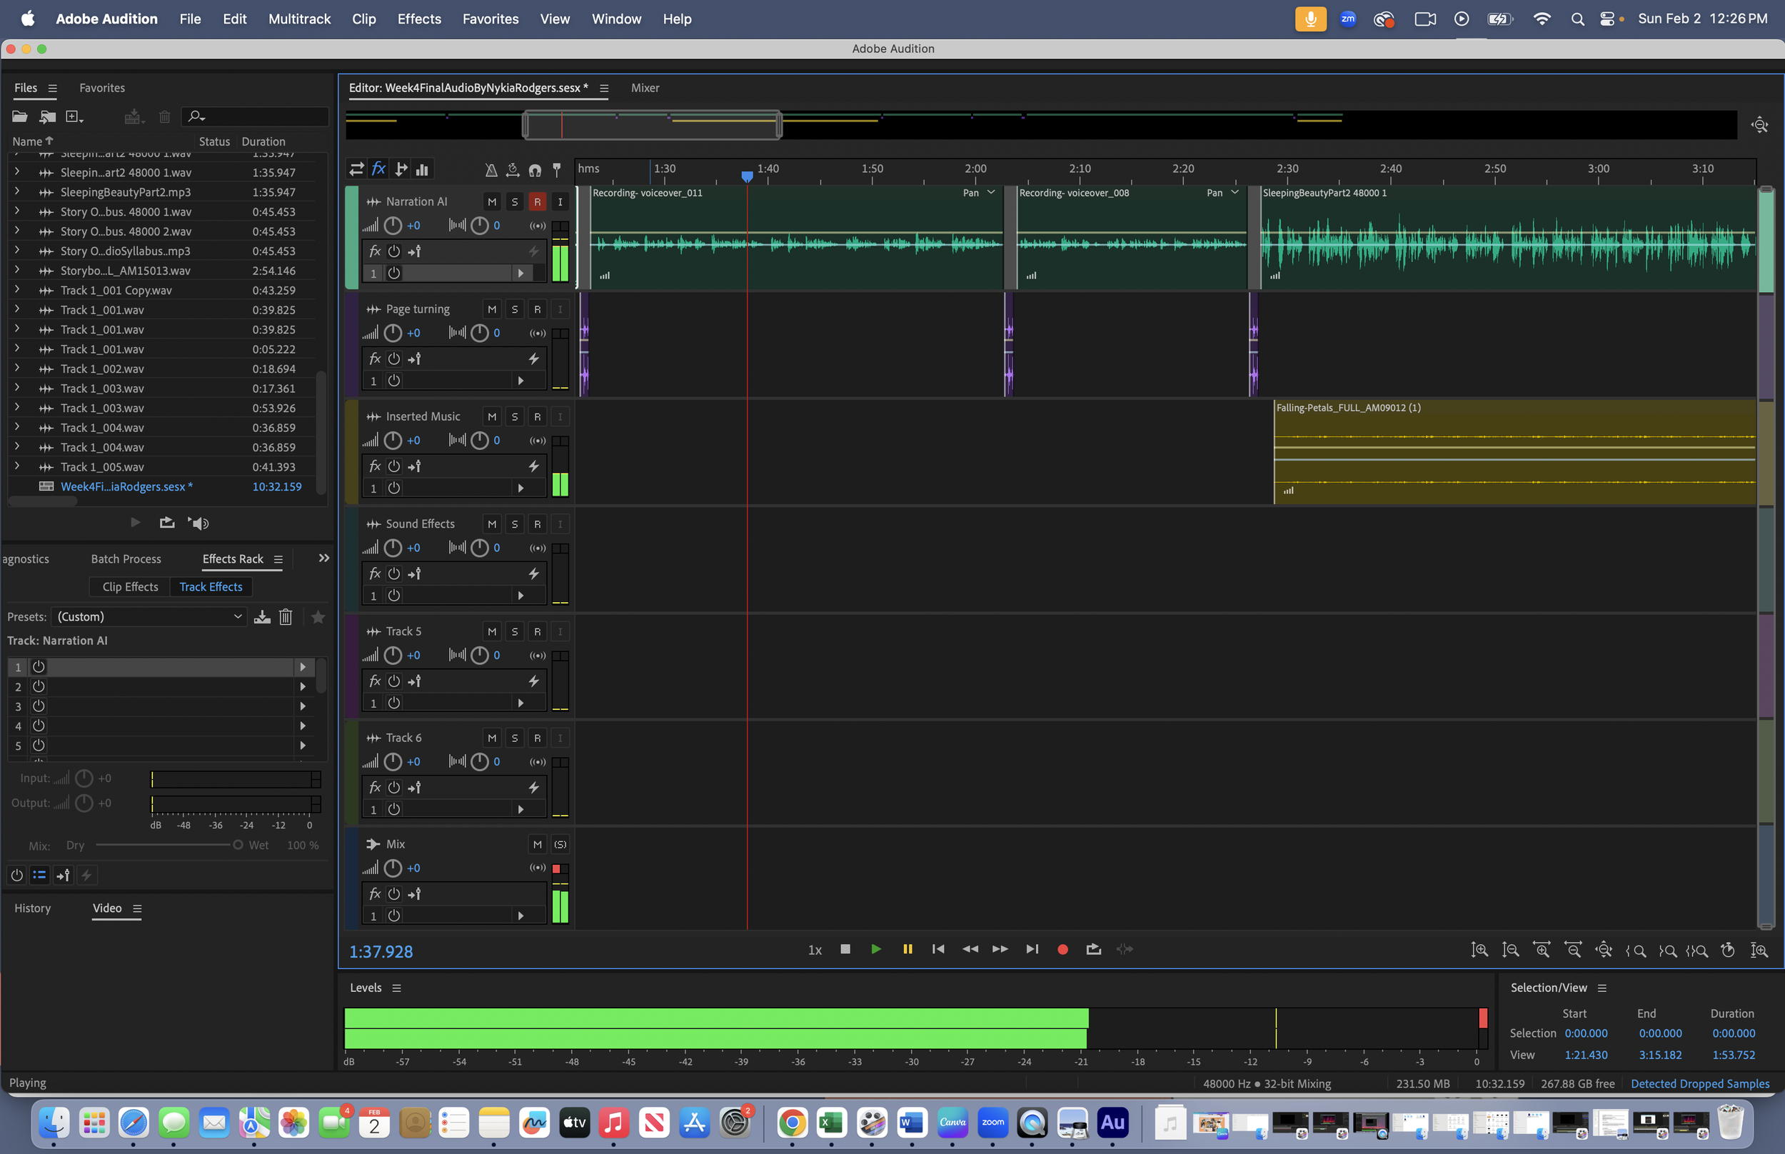Click the Dry/Wet Mix slider handle

[238, 846]
